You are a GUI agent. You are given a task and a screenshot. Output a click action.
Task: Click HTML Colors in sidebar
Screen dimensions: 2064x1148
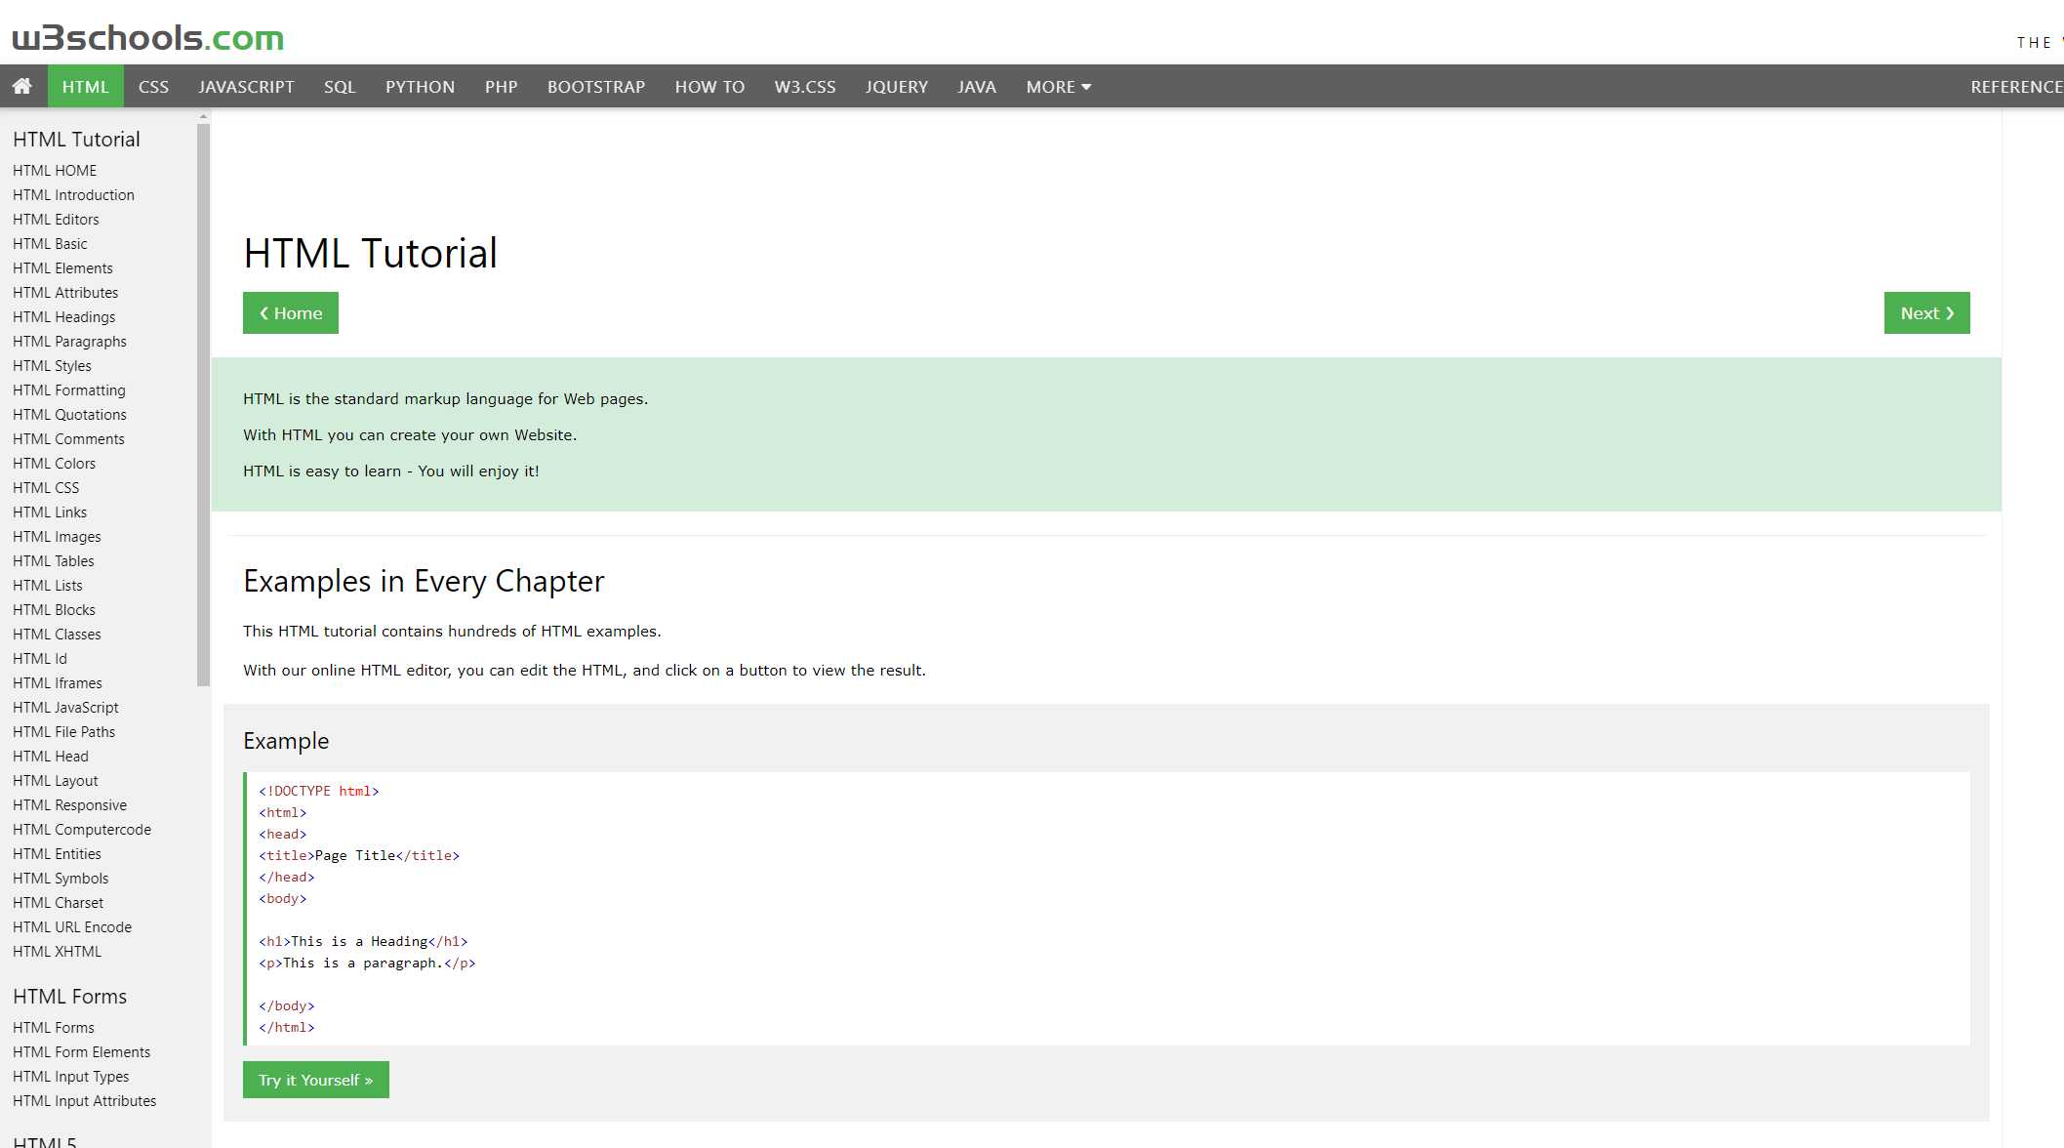tap(54, 463)
